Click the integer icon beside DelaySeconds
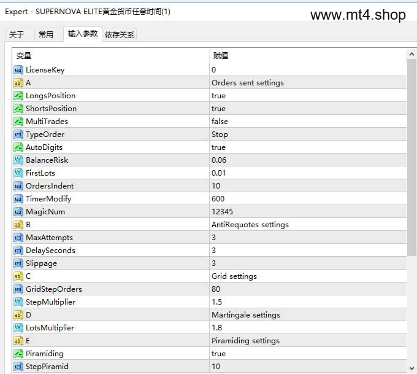The width and height of the screenshot is (417, 374). point(18,251)
